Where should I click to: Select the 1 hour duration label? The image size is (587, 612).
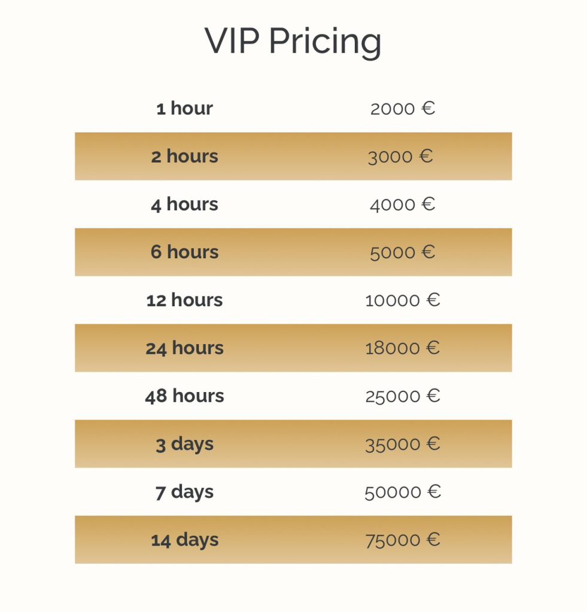184,109
